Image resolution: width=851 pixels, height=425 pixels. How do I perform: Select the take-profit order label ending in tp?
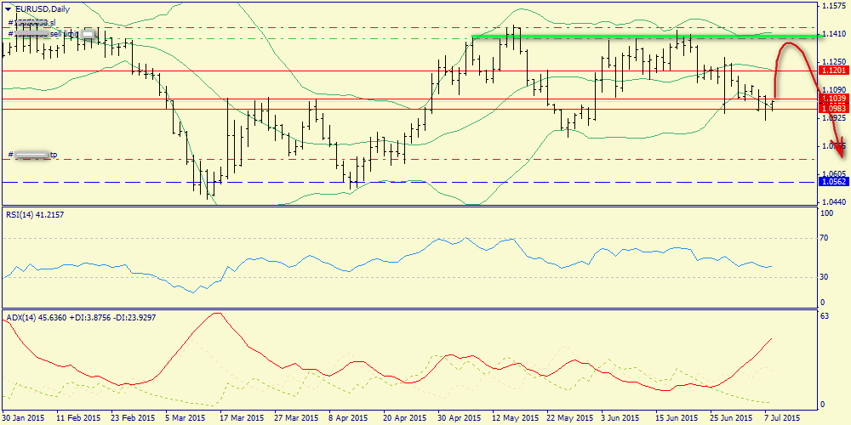coord(32,155)
